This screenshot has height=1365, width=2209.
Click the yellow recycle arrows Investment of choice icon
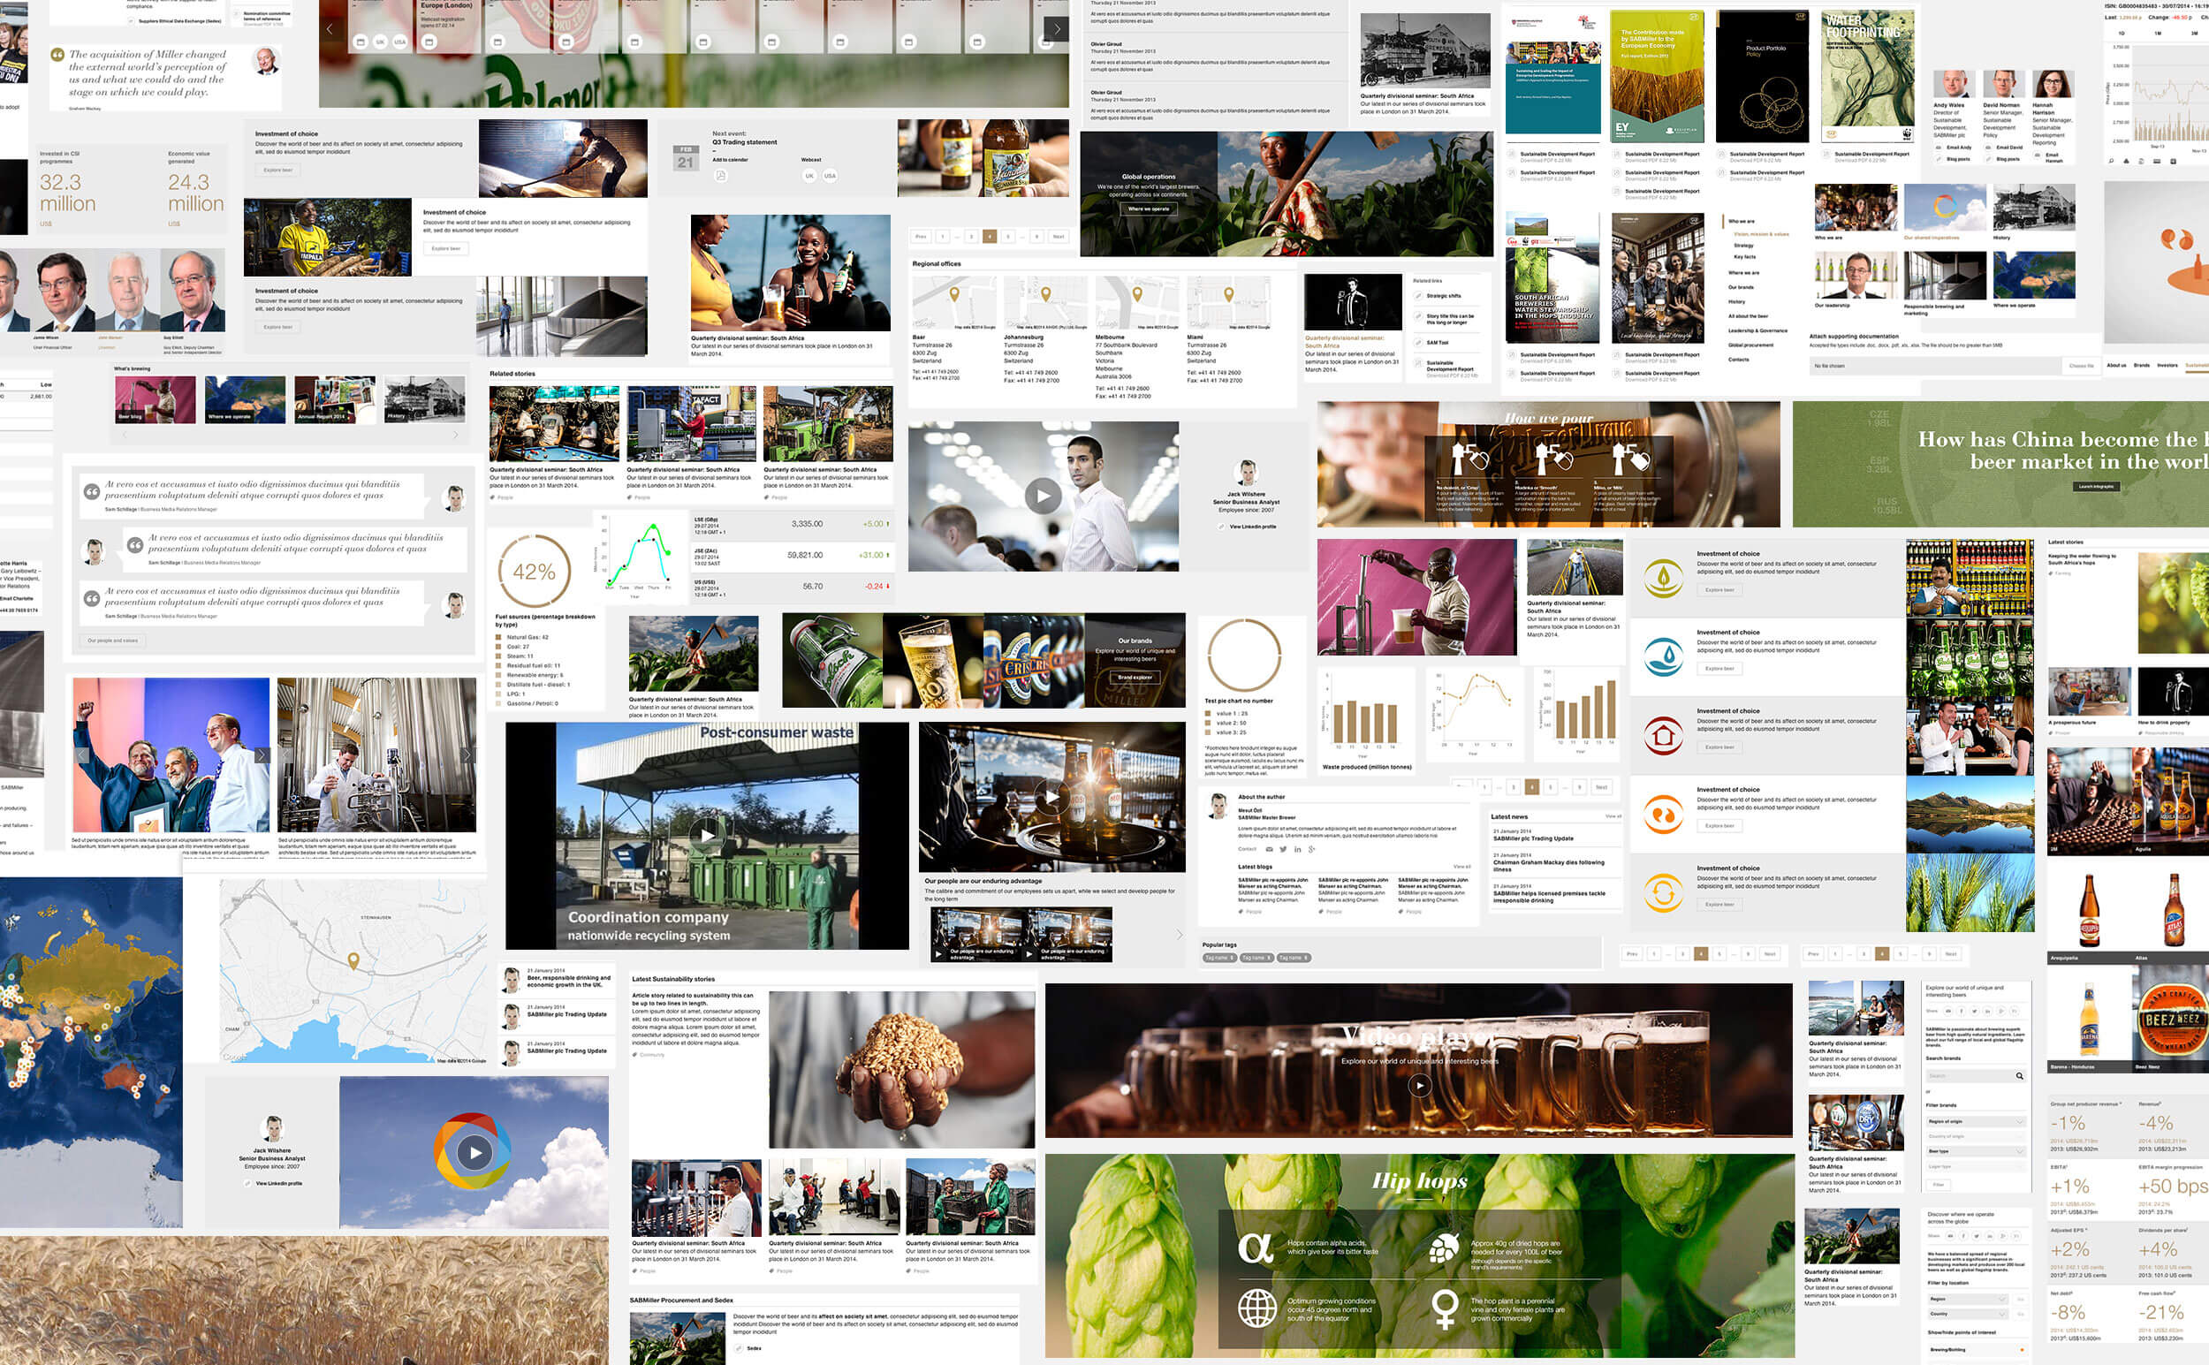(1663, 892)
